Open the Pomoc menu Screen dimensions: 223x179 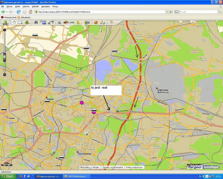tap(55, 6)
